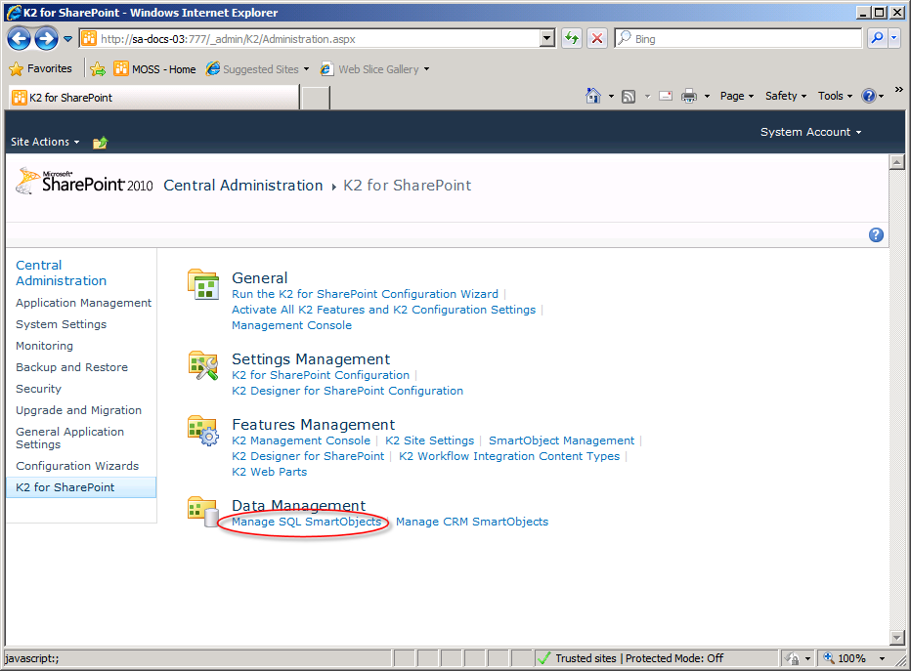Click the SharePoint 2010 logo

(x=84, y=182)
